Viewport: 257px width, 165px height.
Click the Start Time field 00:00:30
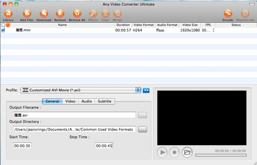[x=22, y=146]
